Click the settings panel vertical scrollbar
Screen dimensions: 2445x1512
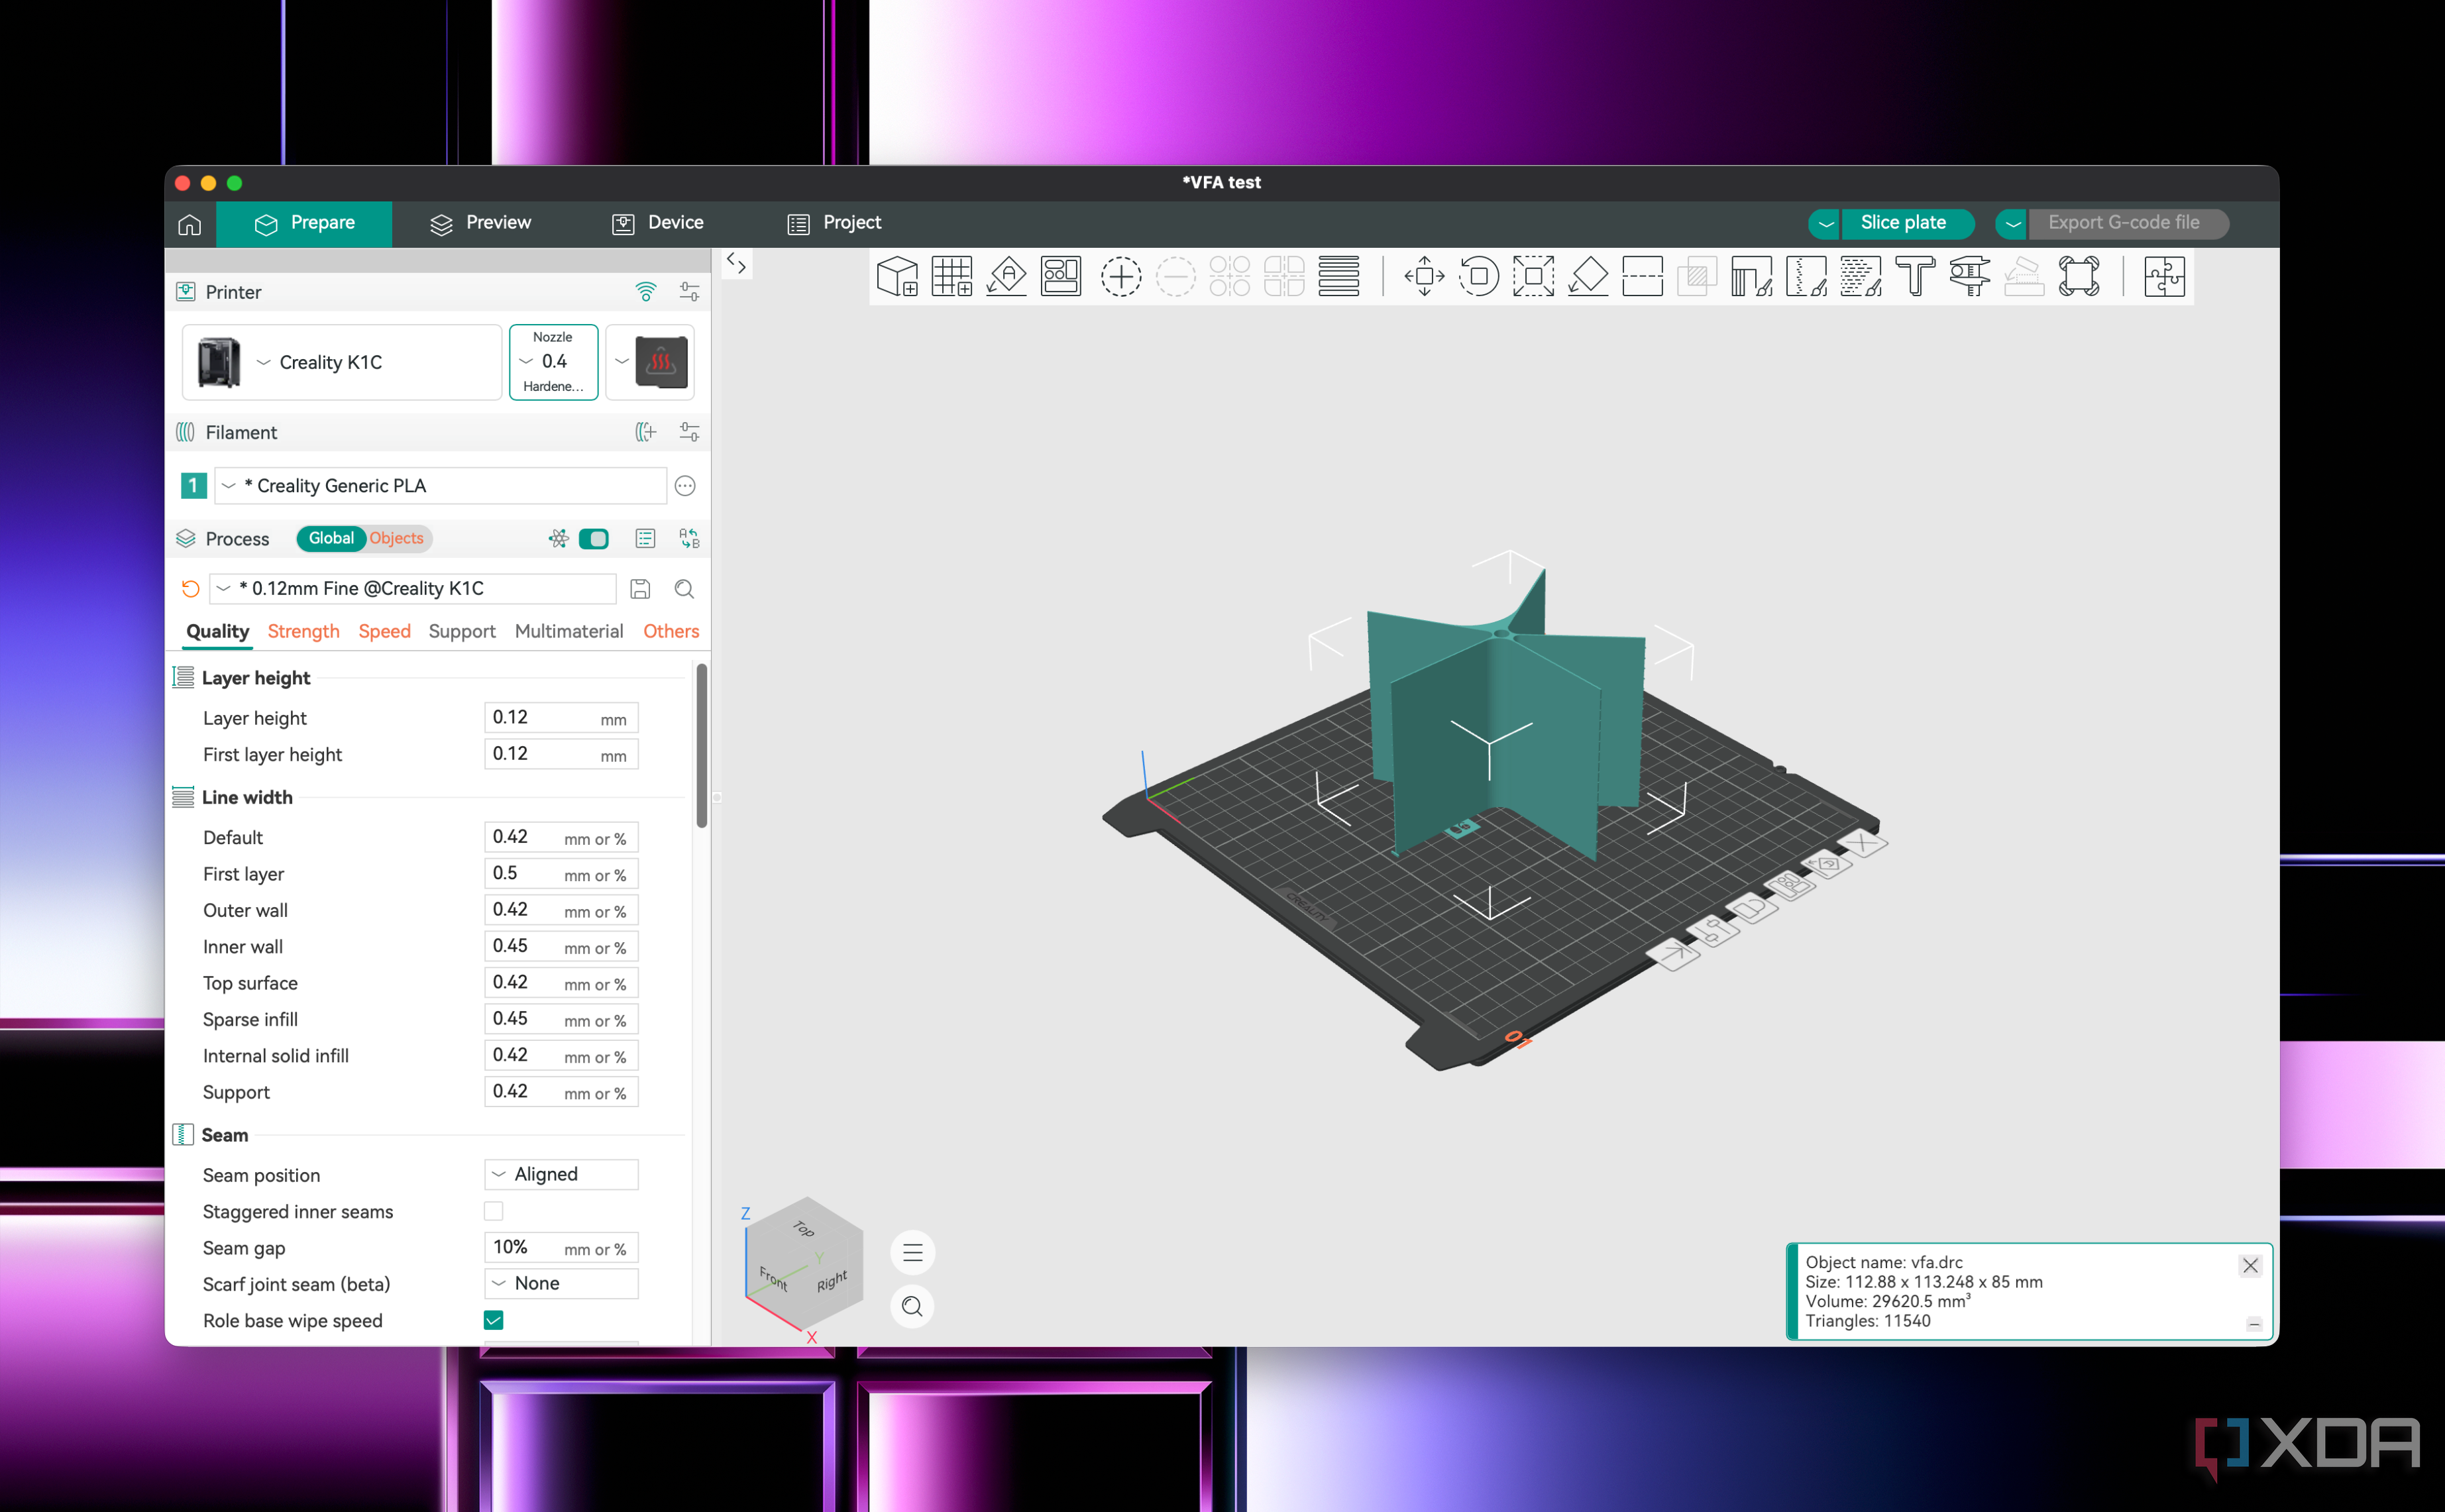(702, 745)
